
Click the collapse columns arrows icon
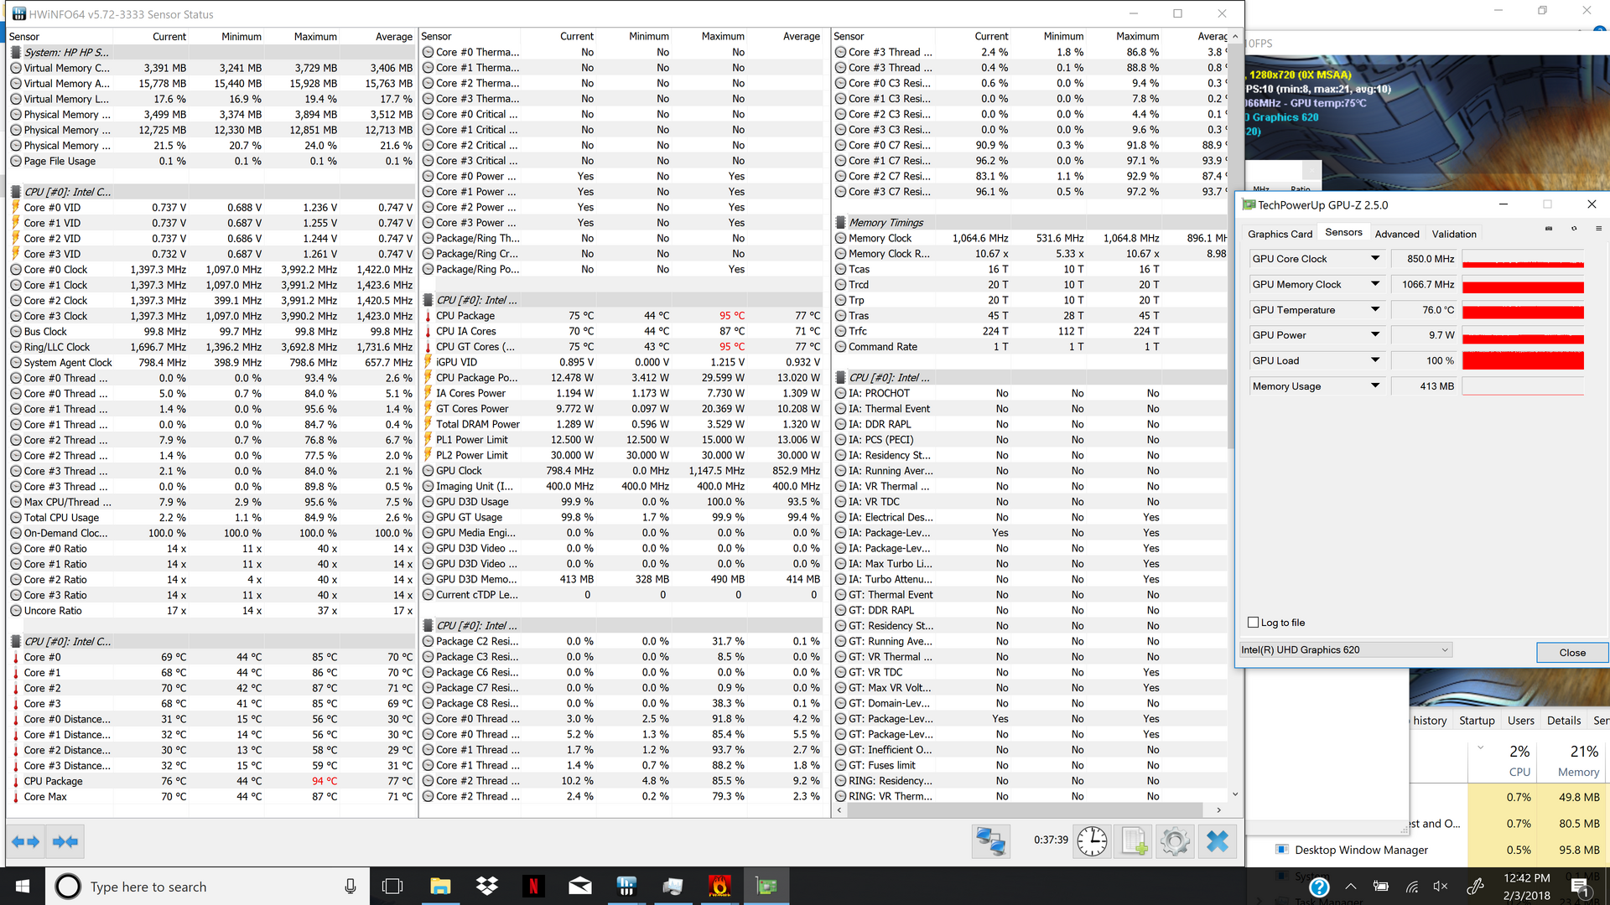pos(65,841)
